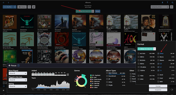Open the Ammonia Avenue album cover
The image size is (176, 95).
click(x=44, y=39)
